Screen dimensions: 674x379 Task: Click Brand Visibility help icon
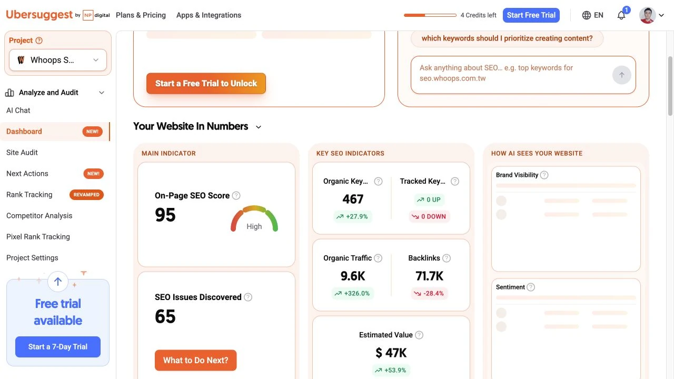[x=544, y=175]
